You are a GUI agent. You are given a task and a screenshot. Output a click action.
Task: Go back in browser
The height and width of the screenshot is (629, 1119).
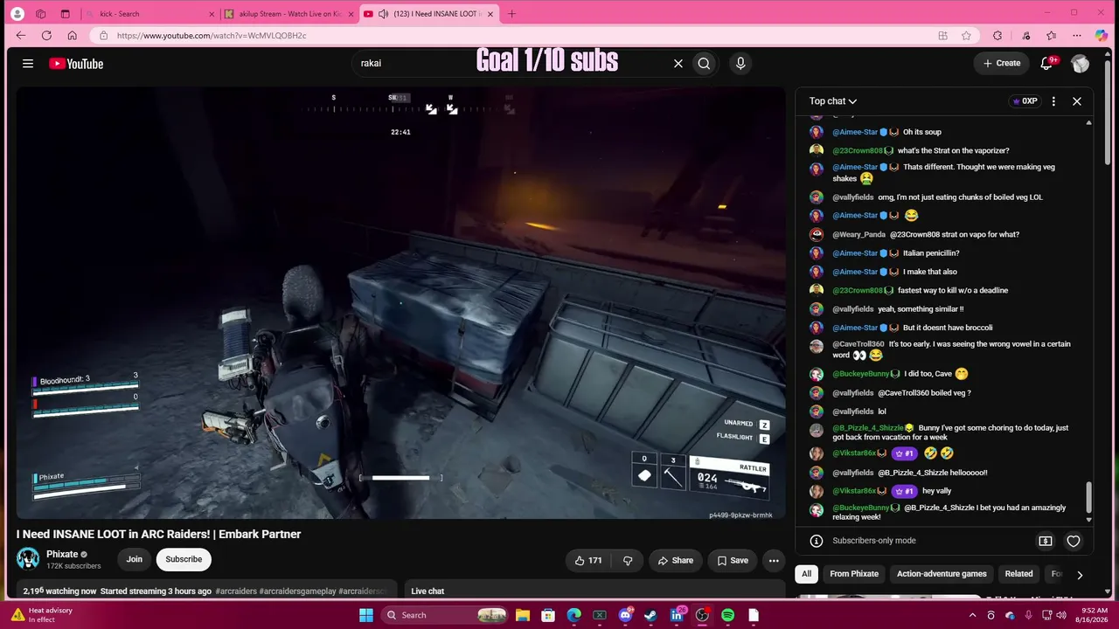(21, 36)
